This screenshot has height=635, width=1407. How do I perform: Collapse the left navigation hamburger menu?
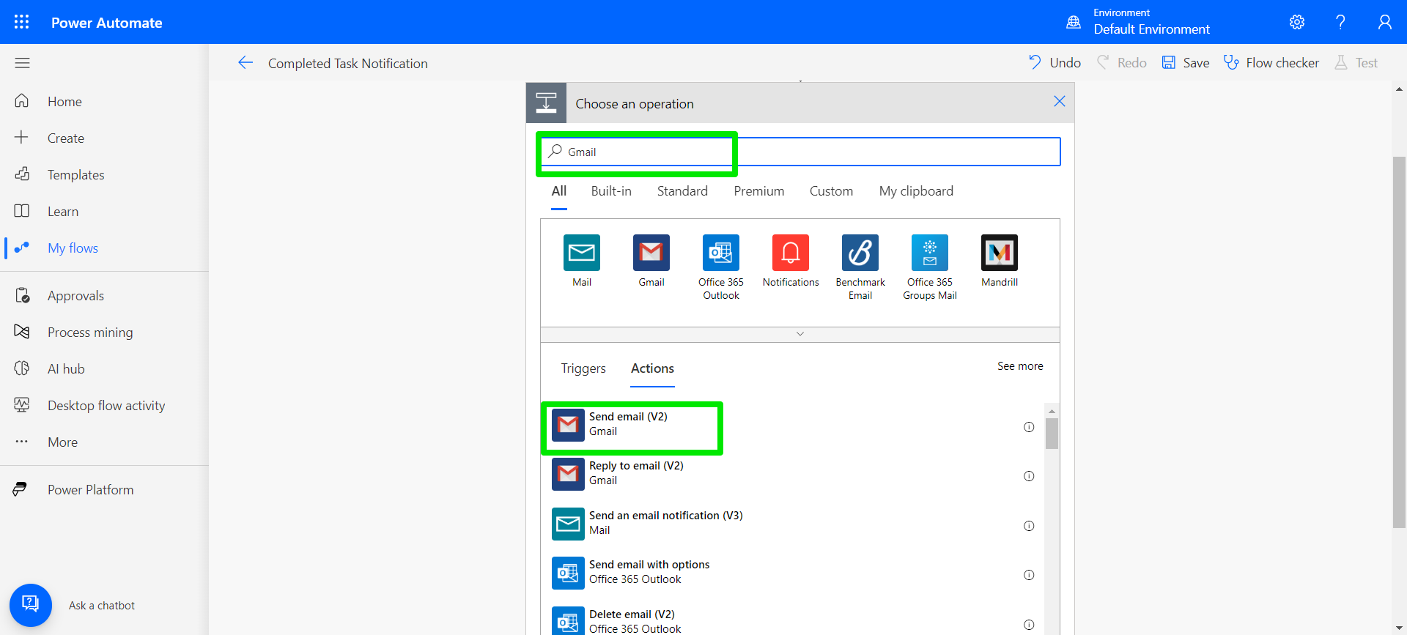tap(22, 63)
